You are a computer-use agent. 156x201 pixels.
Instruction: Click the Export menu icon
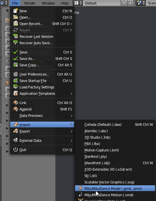(x=15, y=131)
